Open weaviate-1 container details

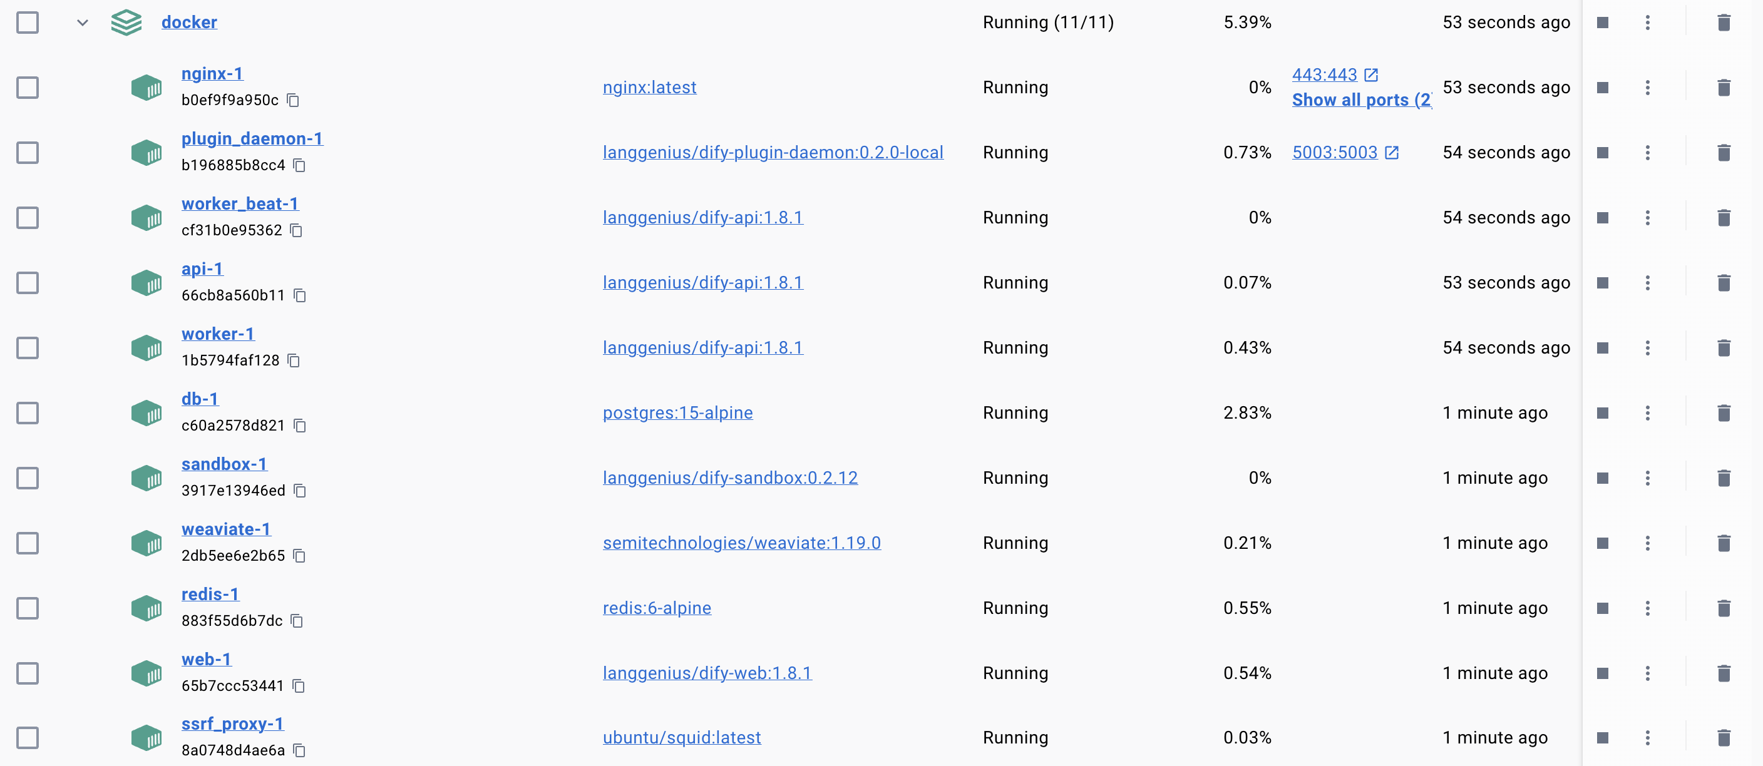point(226,529)
